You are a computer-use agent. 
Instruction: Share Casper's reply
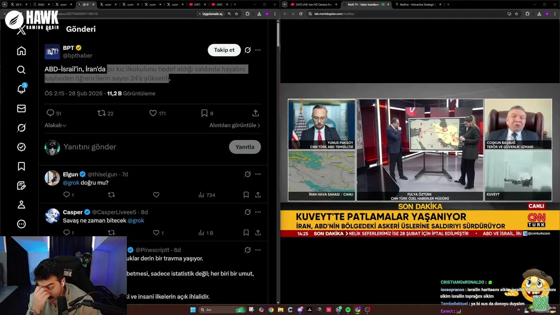(x=258, y=233)
